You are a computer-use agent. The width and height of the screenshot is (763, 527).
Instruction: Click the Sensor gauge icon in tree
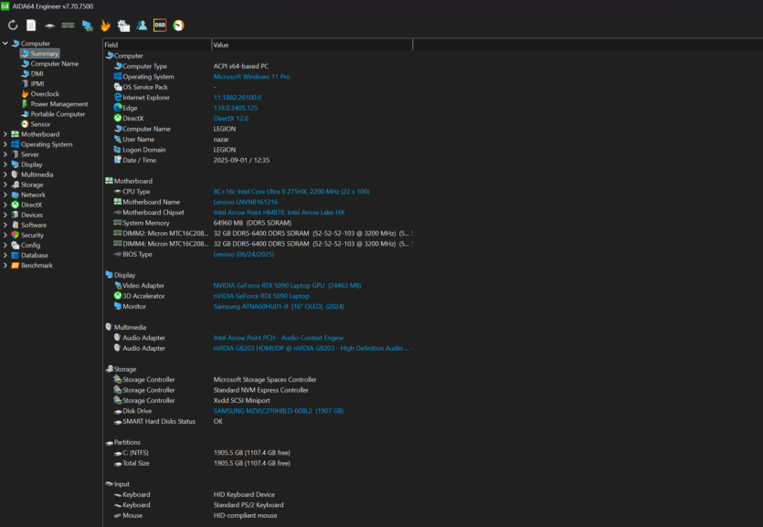pos(25,124)
